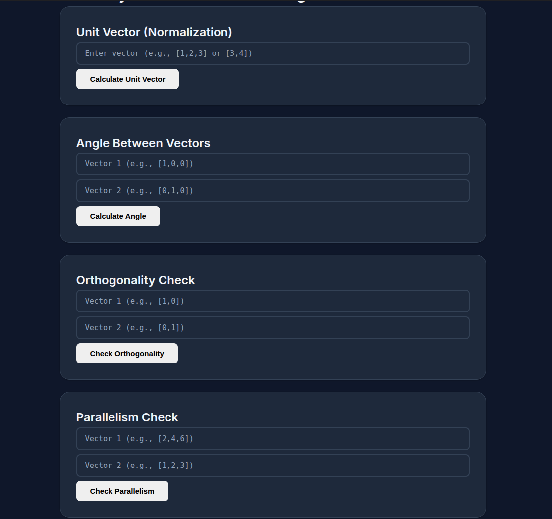
Task: Click the Check Orthogonality button
Action: 127,354
